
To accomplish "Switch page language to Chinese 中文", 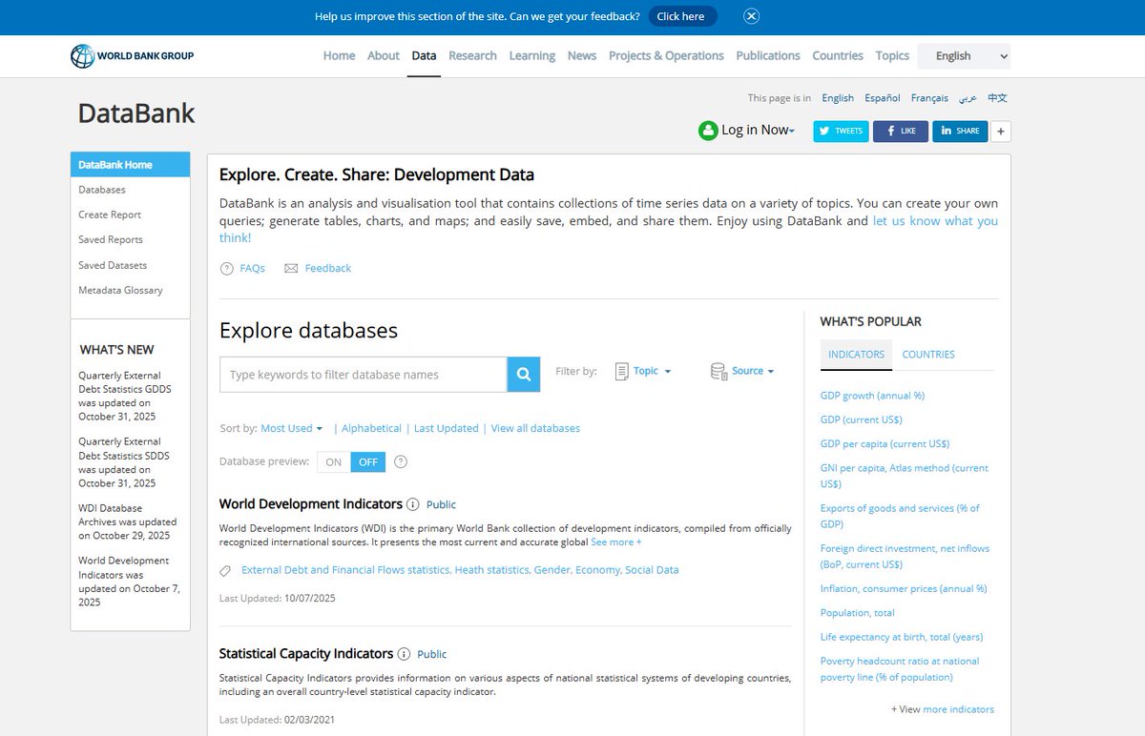I will coord(997,98).
